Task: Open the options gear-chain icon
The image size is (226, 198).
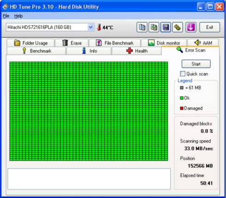Action: click(178, 27)
